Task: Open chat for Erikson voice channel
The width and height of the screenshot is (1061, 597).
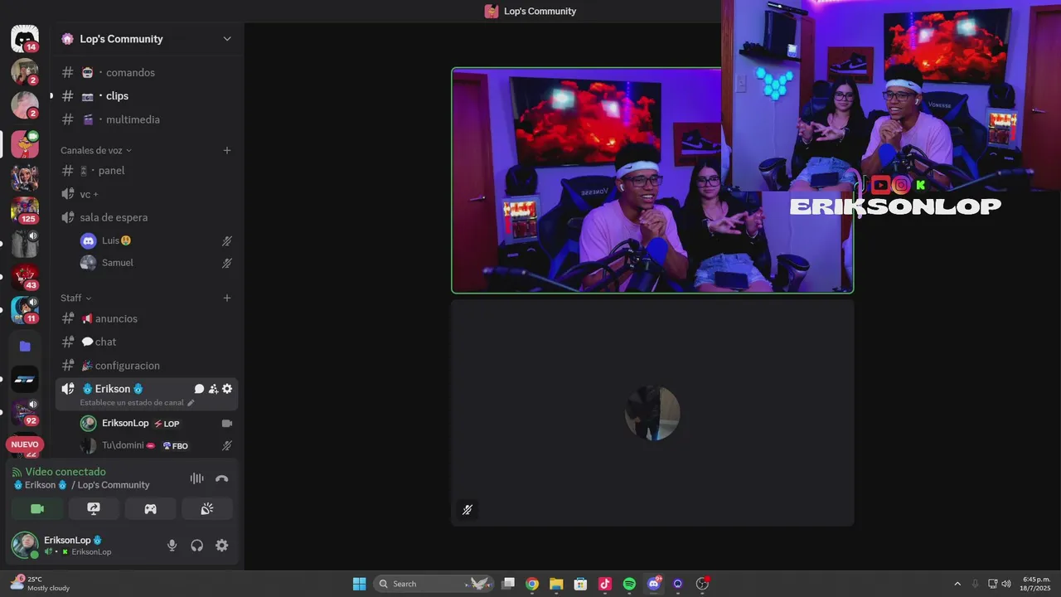Action: (199, 389)
